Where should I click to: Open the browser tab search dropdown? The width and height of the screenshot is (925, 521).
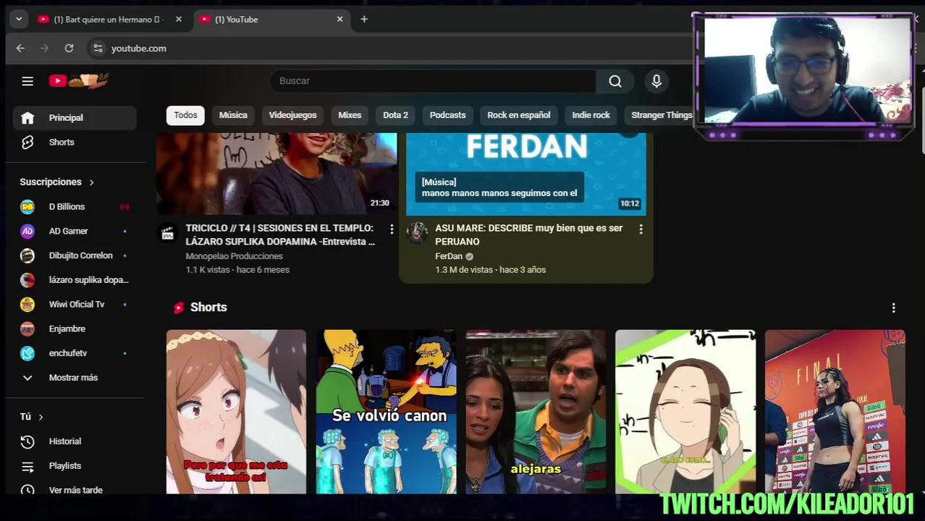tap(19, 20)
